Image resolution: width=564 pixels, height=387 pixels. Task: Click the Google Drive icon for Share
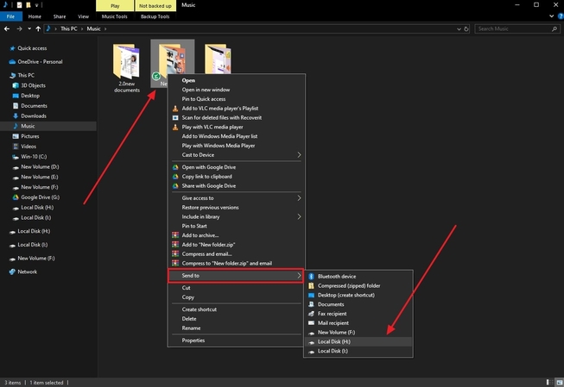click(x=175, y=185)
